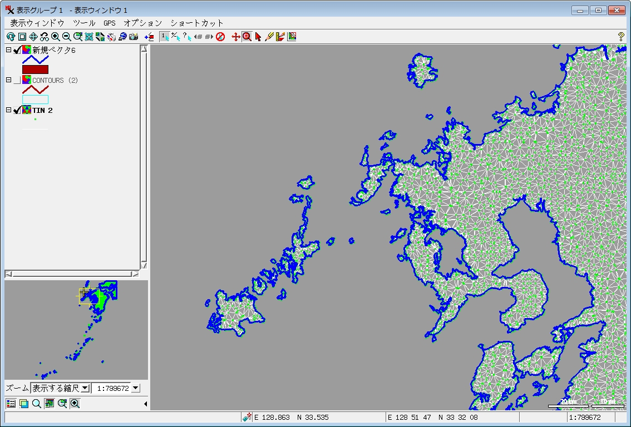Click the ショートカット menu item

tap(197, 23)
